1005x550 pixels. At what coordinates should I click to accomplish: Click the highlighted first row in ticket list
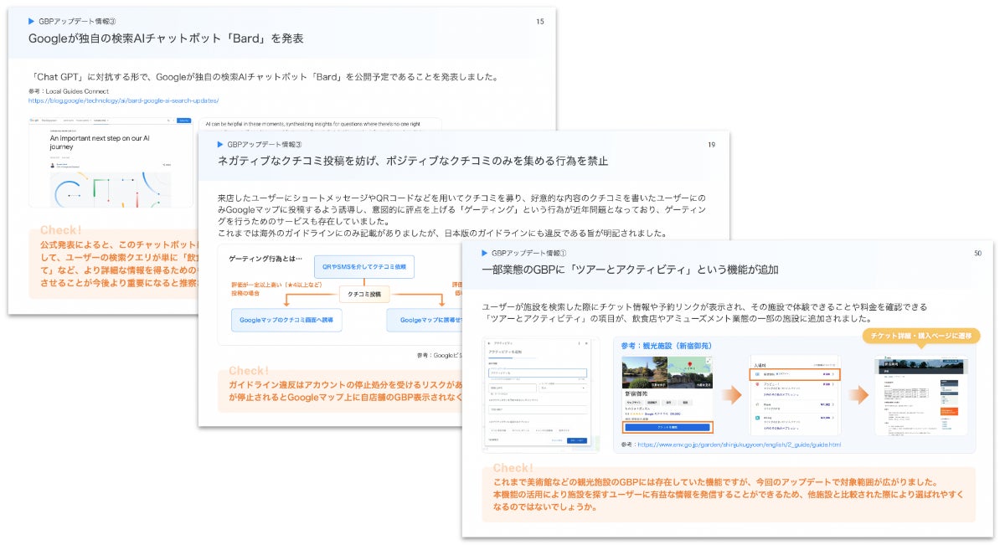click(794, 374)
